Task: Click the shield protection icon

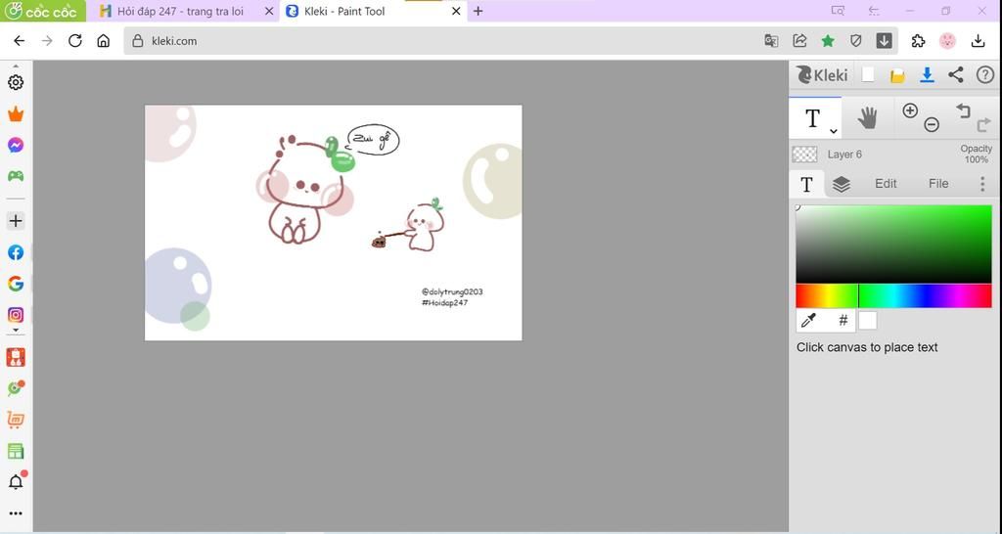Action: tap(855, 41)
